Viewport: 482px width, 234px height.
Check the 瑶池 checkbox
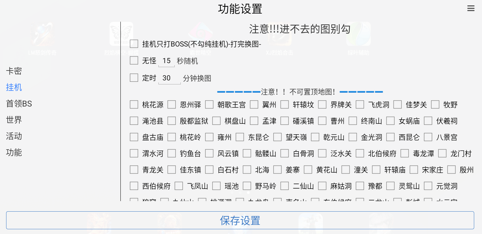point(216,186)
